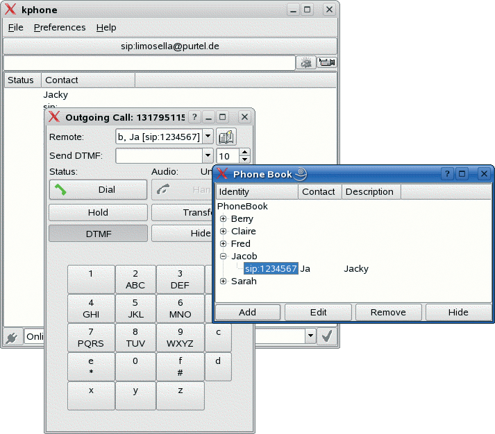Viewport: 495px width, 434px height.
Task: Open the Remote address dropdown
Action: point(208,137)
